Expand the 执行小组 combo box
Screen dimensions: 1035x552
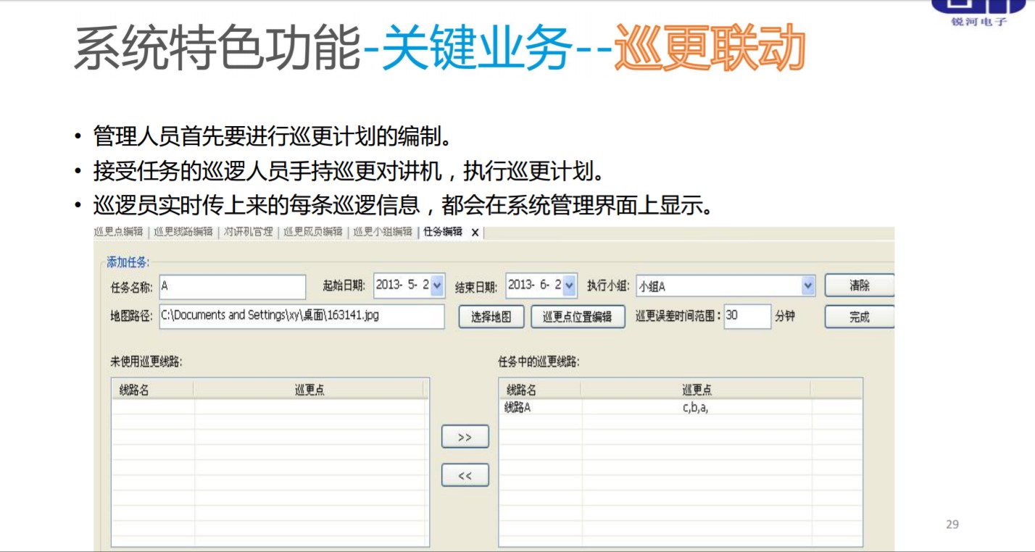click(x=808, y=286)
